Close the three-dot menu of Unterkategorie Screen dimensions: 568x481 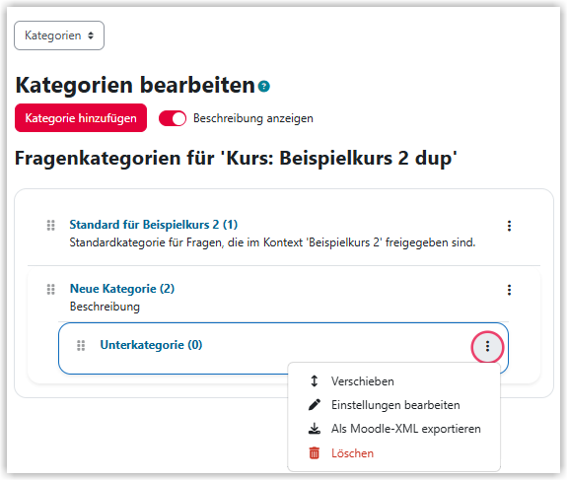click(x=487, y=347)
